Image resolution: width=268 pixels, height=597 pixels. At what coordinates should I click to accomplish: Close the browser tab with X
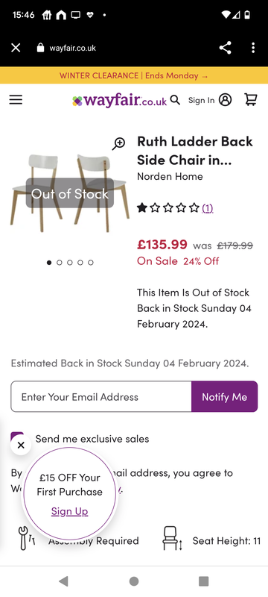click(16, 48)
